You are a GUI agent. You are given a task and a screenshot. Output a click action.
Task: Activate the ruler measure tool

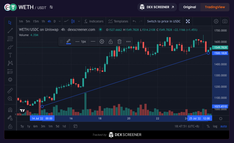tap(10, 91)
